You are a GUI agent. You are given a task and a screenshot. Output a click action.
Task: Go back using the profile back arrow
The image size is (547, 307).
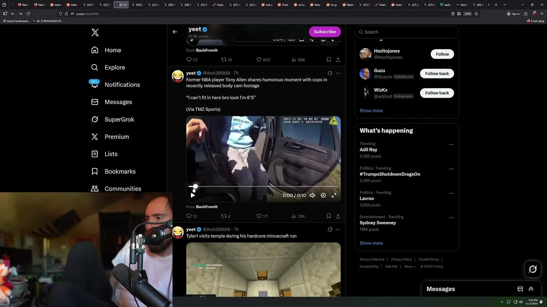pos(175,32)
